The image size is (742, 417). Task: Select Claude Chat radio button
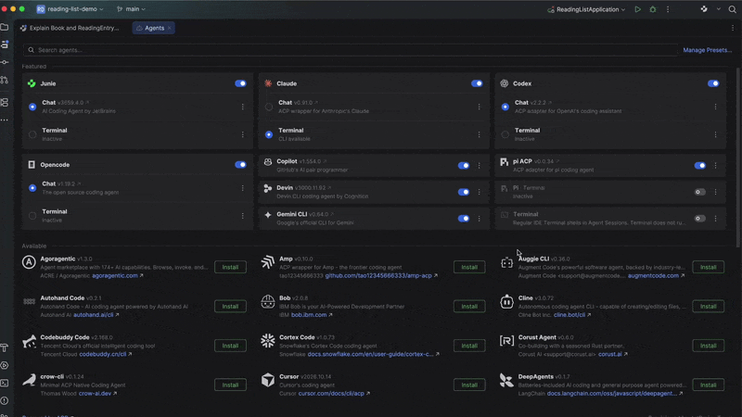tap(269, 107)
